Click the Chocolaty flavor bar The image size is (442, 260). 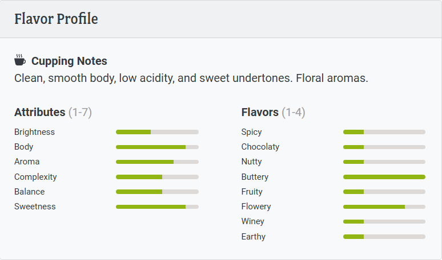384,147
